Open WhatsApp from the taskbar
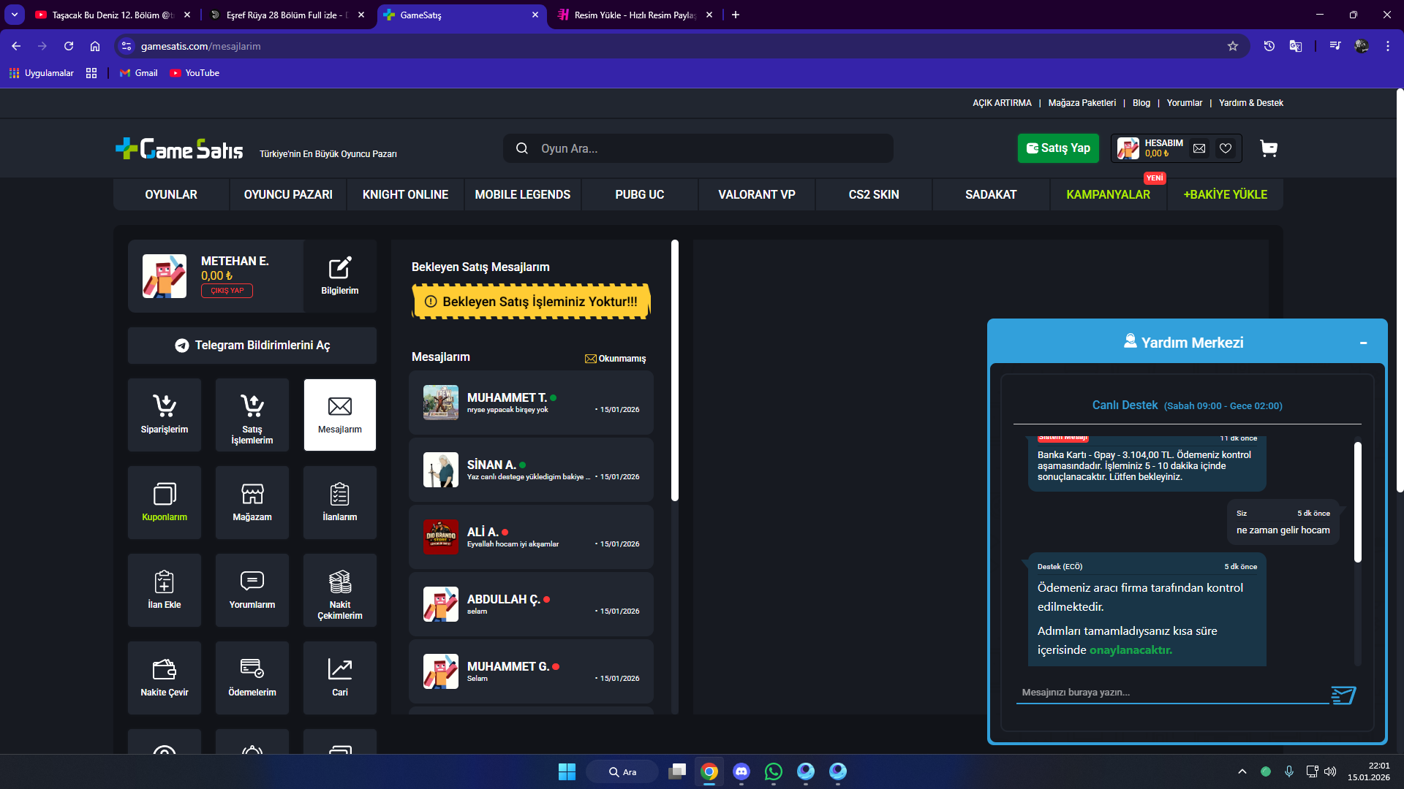The width and height of the screenshot is (1404, 789). click(x=774, y=771)
